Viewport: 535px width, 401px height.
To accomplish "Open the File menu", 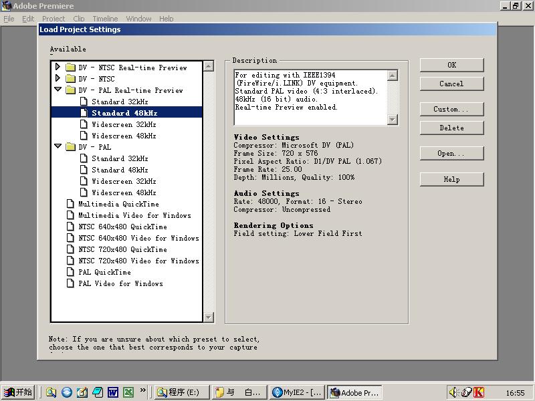I will pyautogui.click(x=9, y=19).
